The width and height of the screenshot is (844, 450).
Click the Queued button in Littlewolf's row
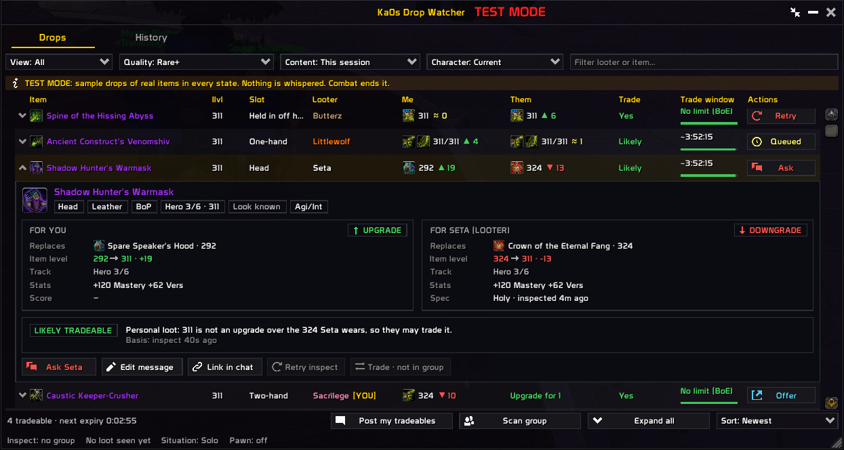(781, 142)
